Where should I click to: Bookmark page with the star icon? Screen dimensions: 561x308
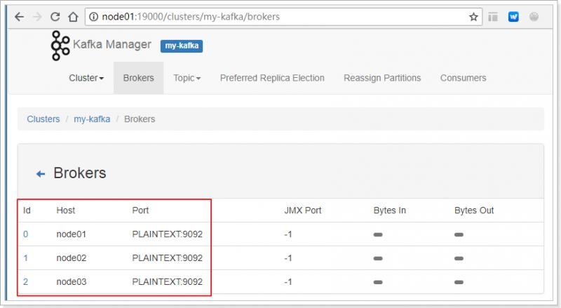(473, 17)
